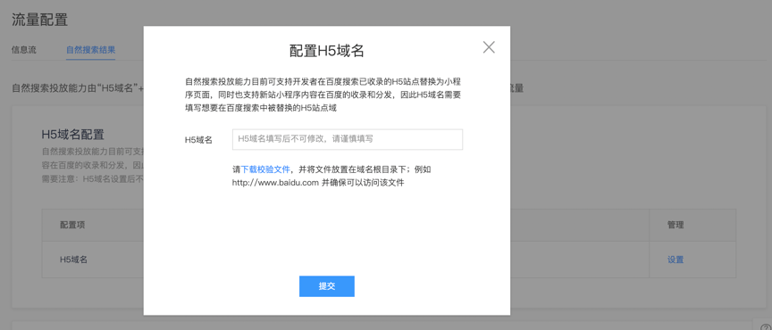This screenshot has height=330, width=772.
Task: Click the H5域名 input field
Action: (347, 139)
